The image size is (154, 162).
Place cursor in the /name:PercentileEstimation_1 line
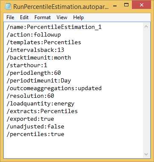(x=54, y=27)
